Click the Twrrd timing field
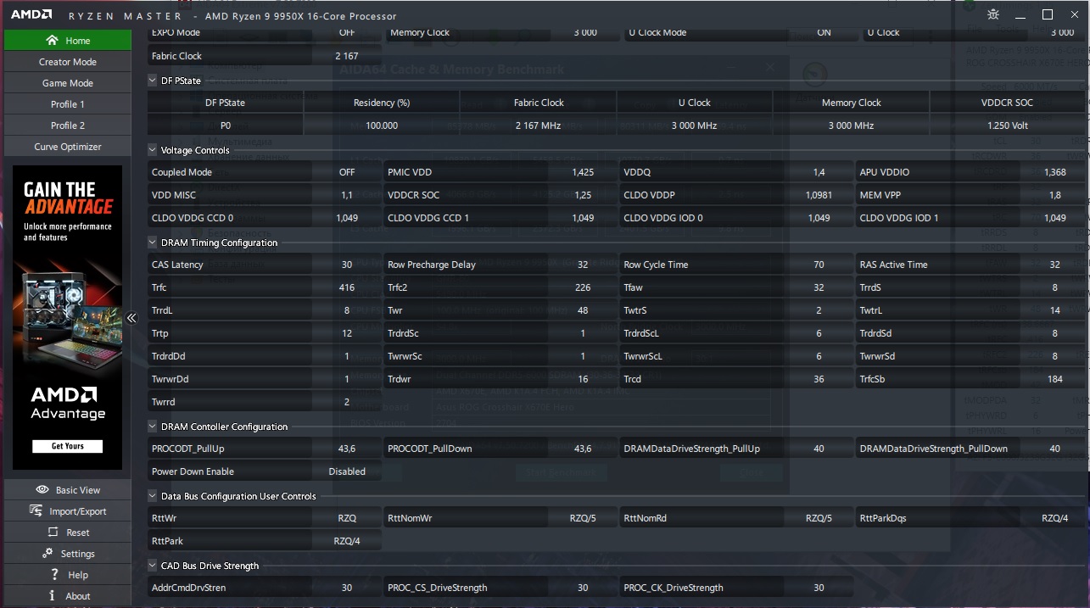 pos(263,402)
